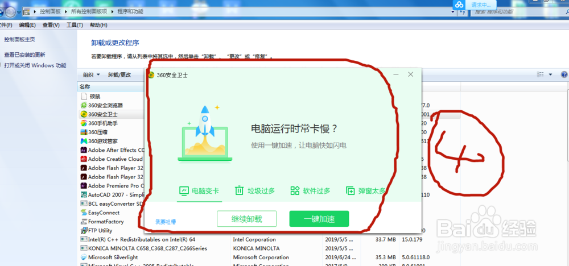Open the 帮助(H) menu
The image size is (569, 266).
point(98,25)
